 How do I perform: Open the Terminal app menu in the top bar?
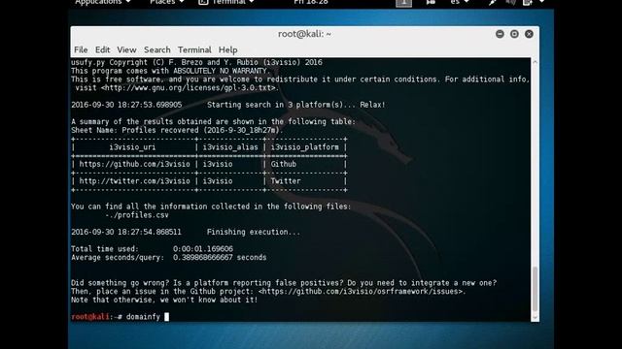tap(226, 2)
